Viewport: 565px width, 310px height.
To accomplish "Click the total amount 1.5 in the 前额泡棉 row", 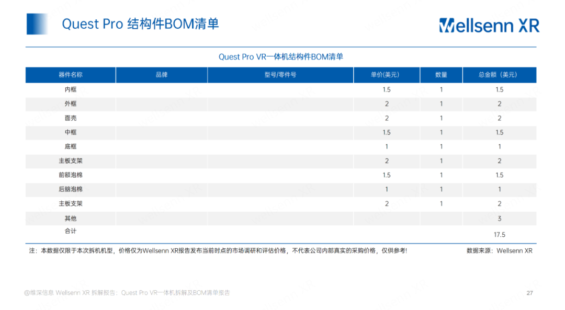I will (500, 175).
